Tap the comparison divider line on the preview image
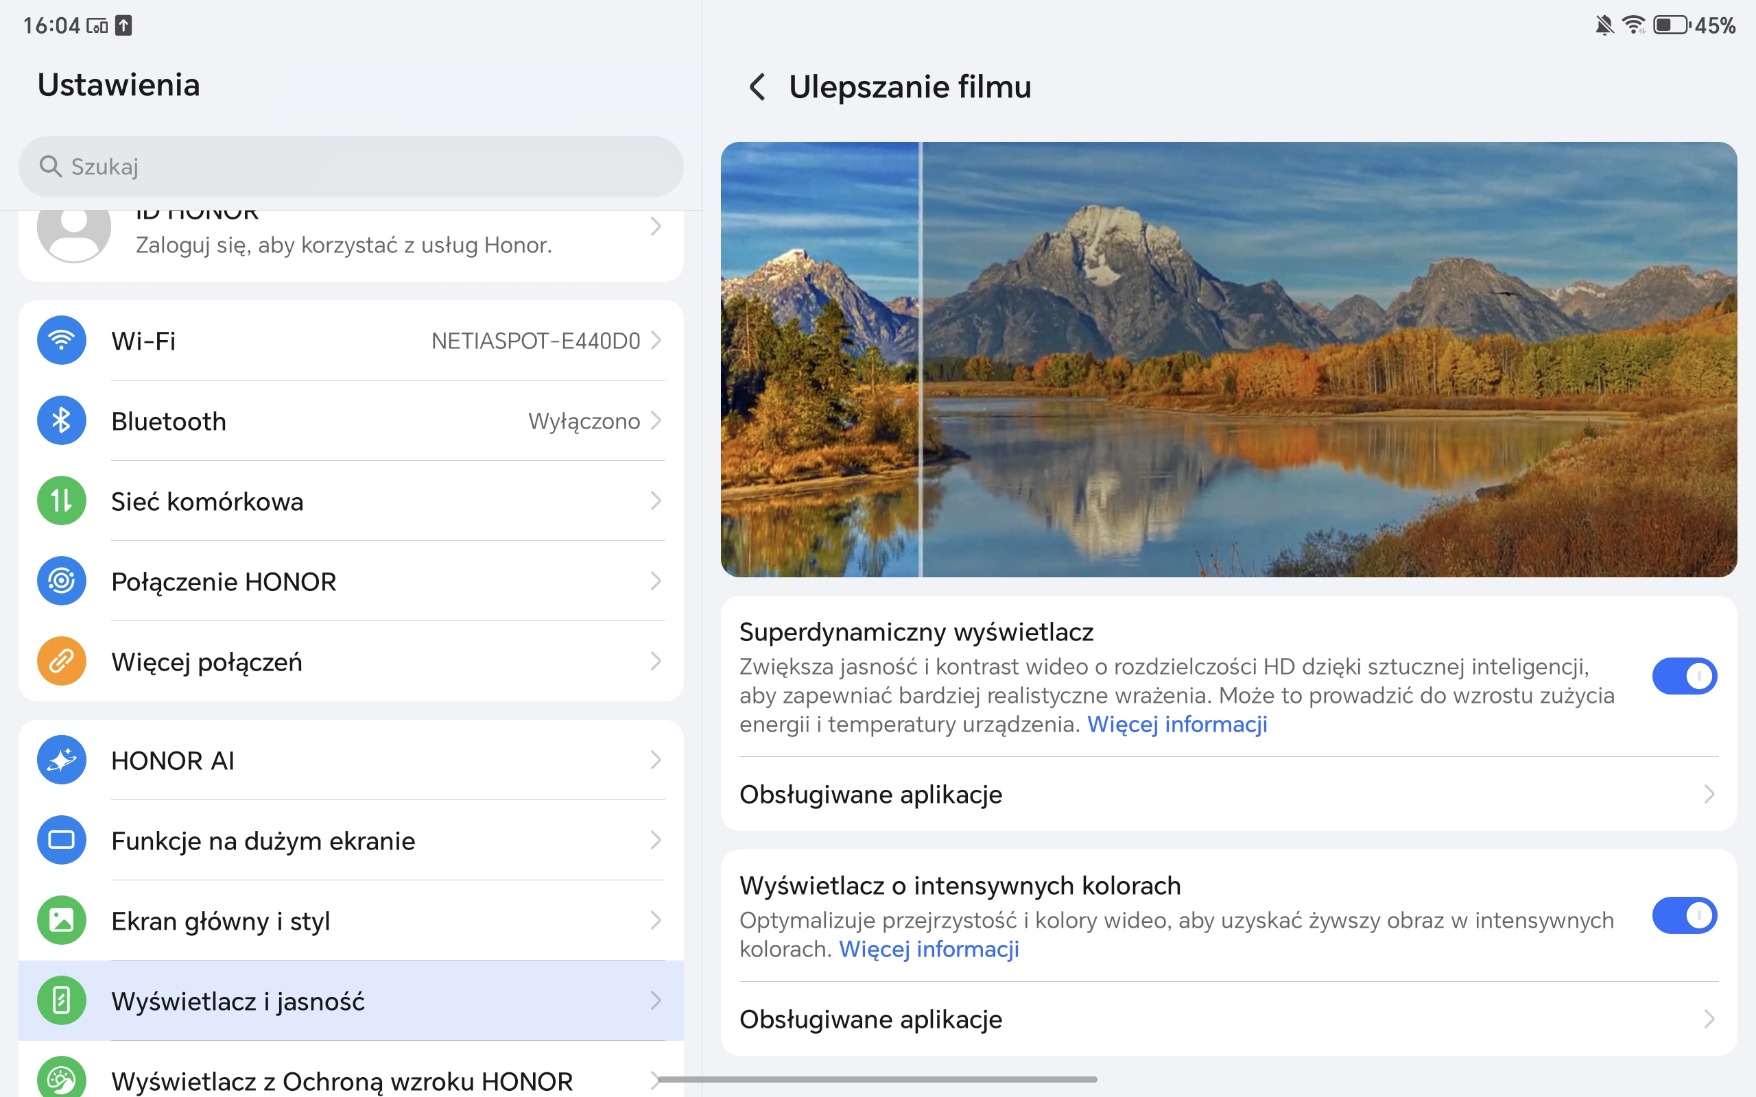Screen dimensions: 1756x1097 coord(921,359)
